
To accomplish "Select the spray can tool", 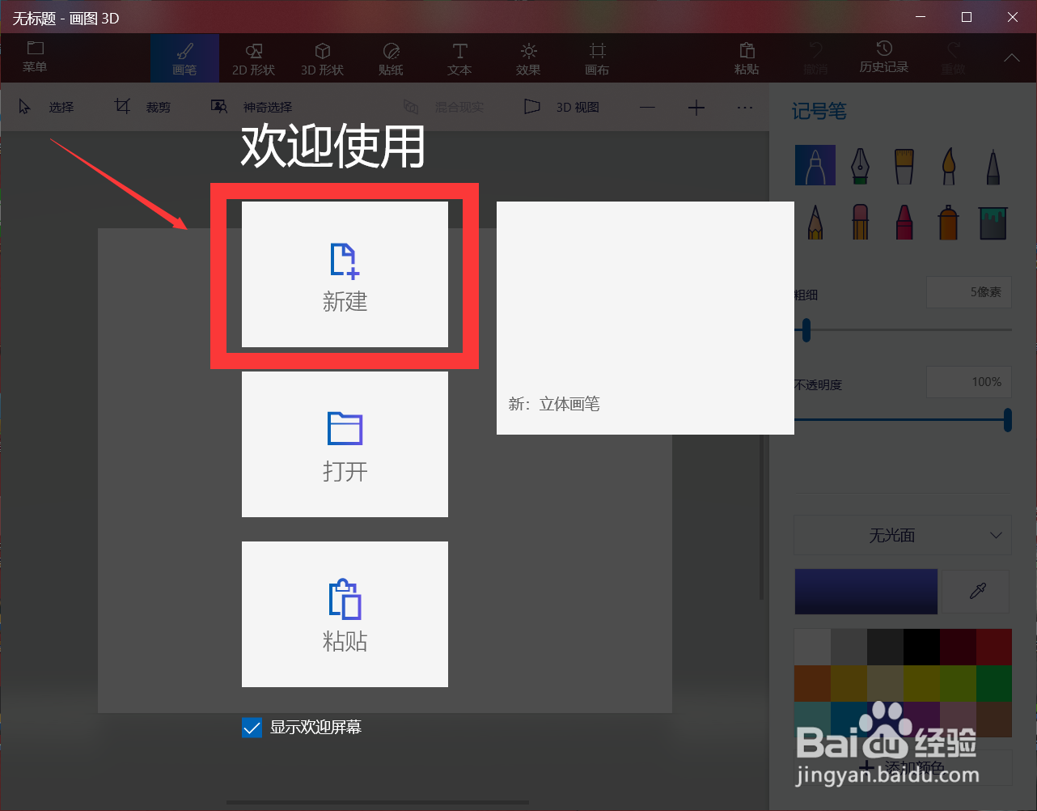I will coord(948,223).
